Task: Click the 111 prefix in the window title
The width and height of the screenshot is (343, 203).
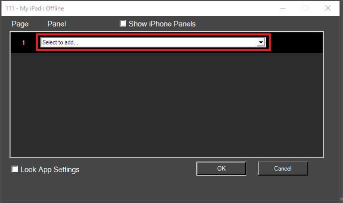Action: [10, 8]
